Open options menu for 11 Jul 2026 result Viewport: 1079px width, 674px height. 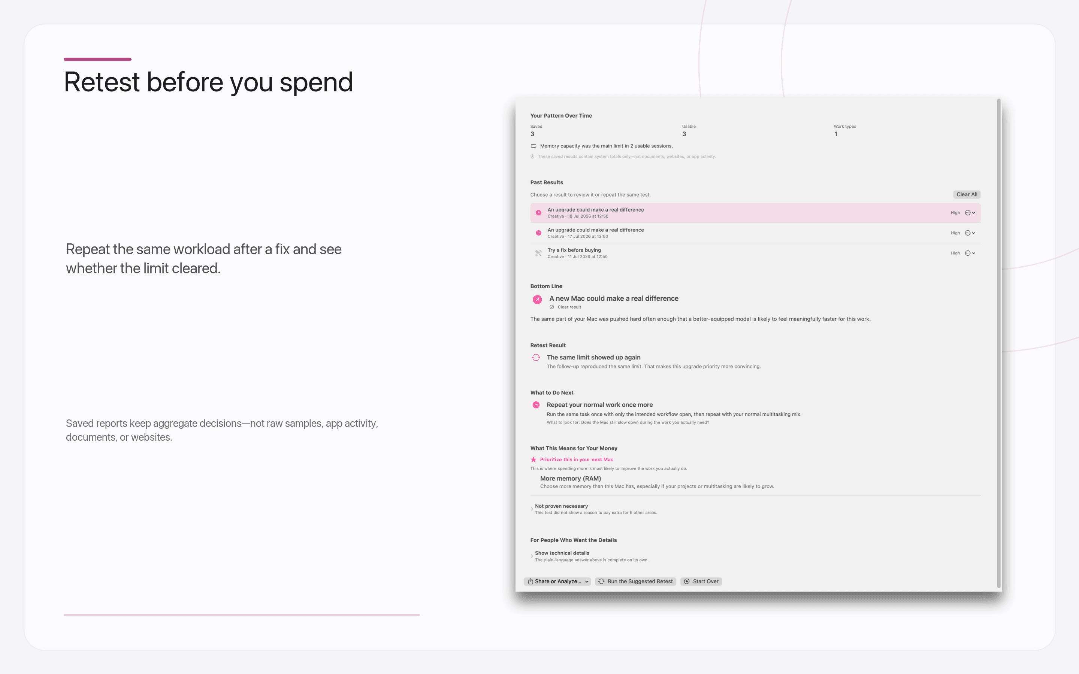[x=970, y=253]
